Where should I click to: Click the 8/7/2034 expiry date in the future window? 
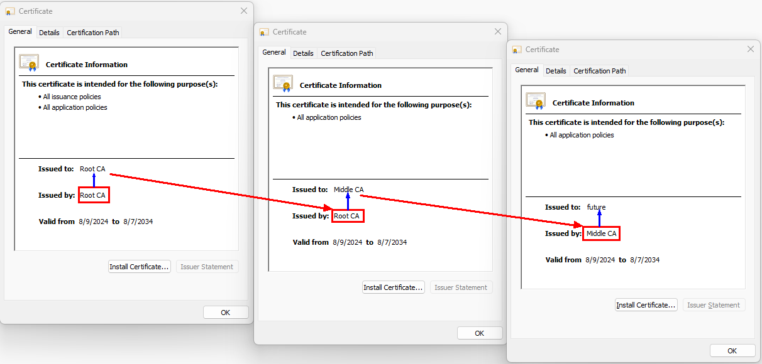644,260
